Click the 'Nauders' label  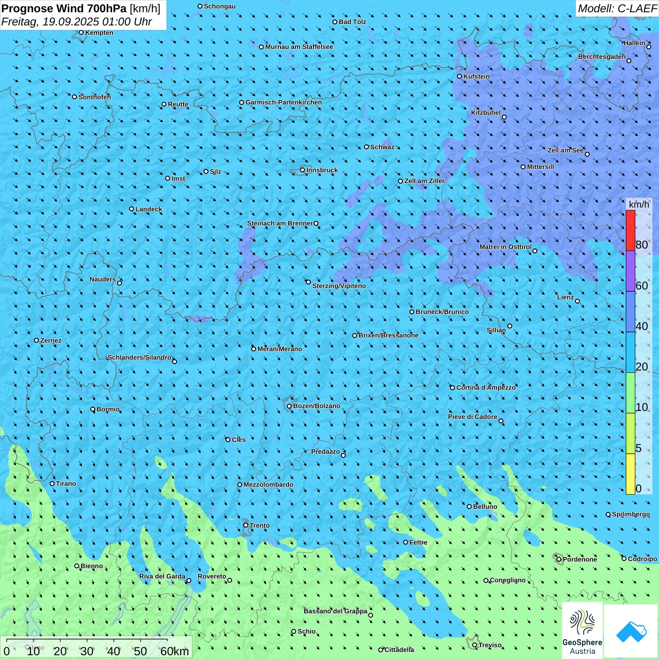tap(103, 279)
